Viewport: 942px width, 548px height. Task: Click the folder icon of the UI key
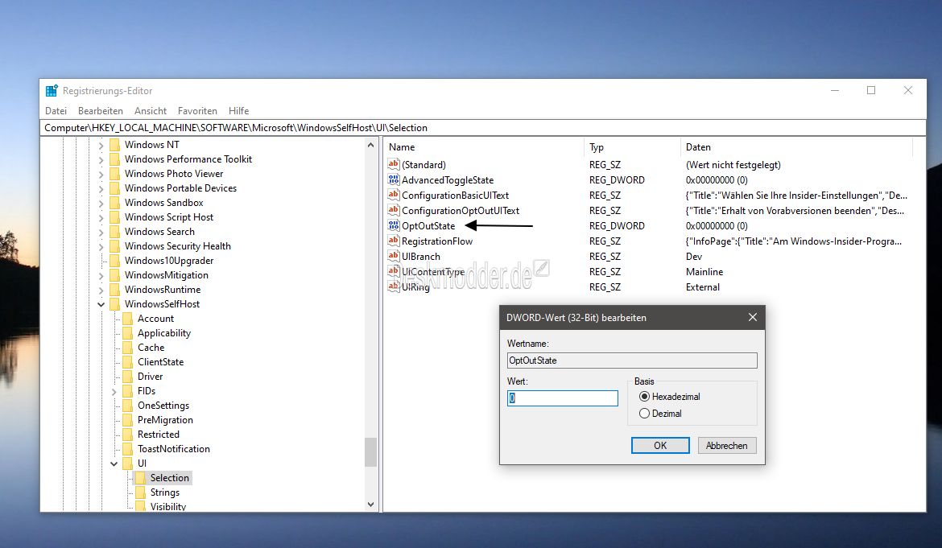(127, 464)
